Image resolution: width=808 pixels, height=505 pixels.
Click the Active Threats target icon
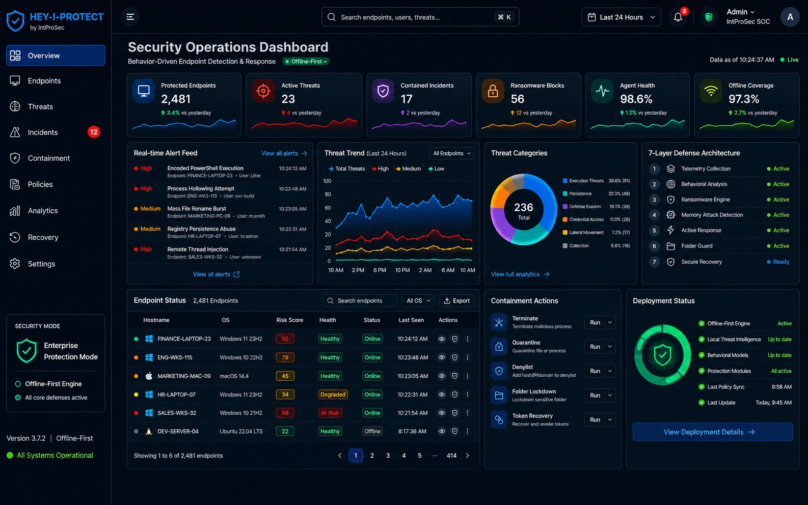click(x=263, y=91)
